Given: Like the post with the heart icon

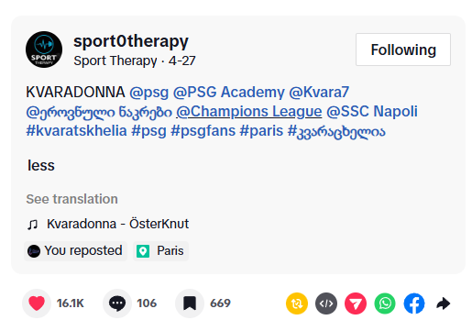Looking at the screenshot, I should (37, 303).
